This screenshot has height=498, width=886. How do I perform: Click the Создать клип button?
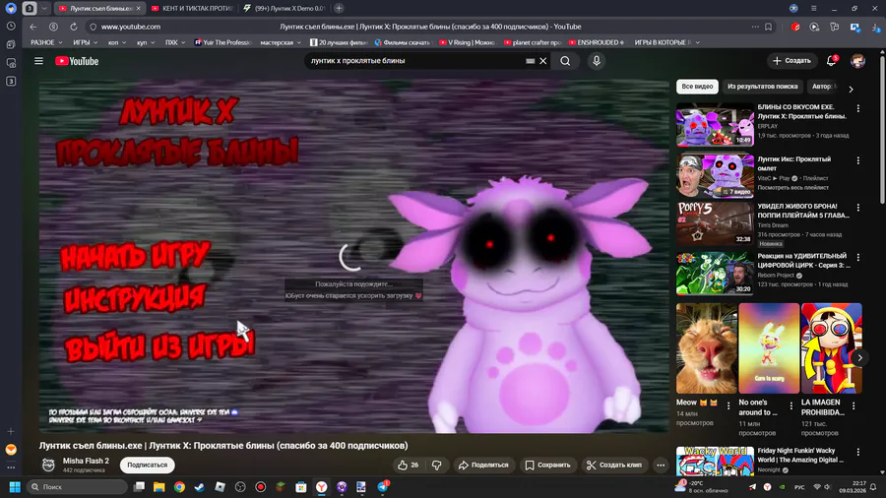pyautogui.click(x=614, y=465)
